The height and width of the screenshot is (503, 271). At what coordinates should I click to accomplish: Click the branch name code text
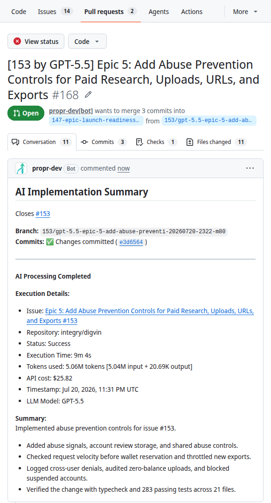click(x=134, y=231)
